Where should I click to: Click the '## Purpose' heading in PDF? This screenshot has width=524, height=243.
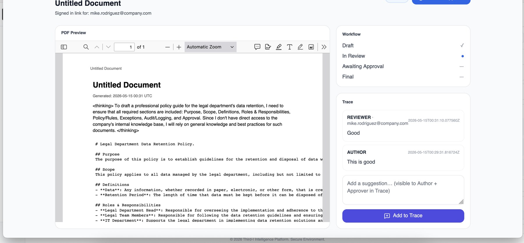point(107,154)
